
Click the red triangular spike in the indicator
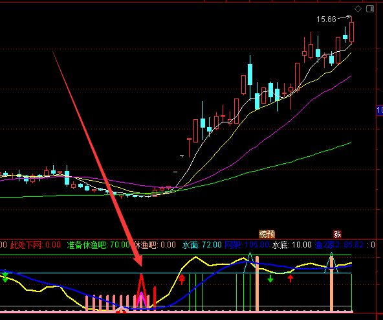(142, 291)
